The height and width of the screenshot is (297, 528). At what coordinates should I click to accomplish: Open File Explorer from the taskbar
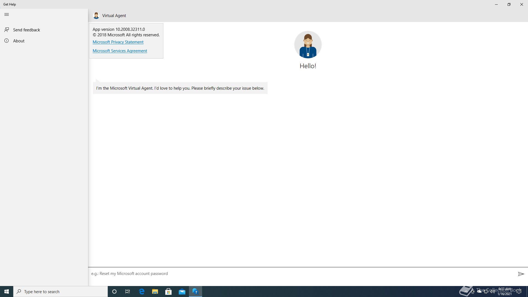tap(155, 291)
